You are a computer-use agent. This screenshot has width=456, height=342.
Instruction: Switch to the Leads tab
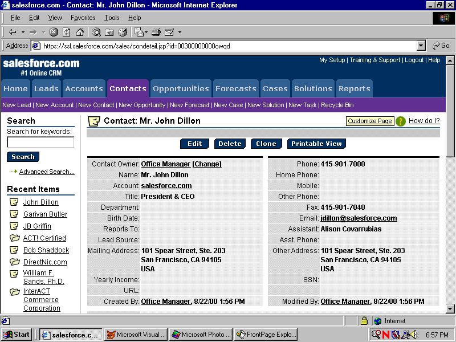coord(46,88)
